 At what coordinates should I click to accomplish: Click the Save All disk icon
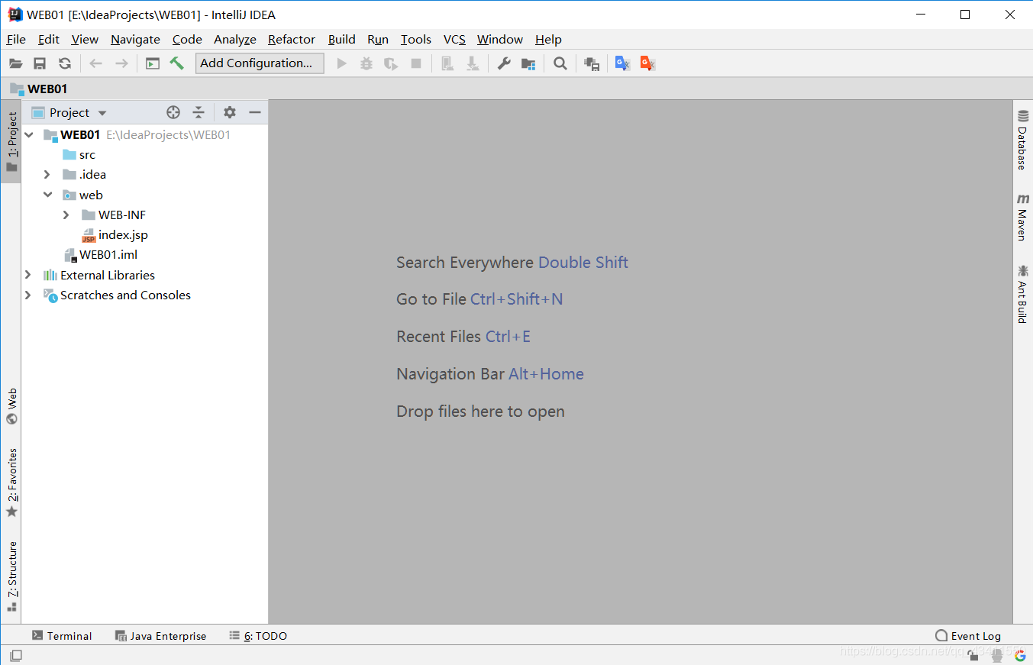40,63
